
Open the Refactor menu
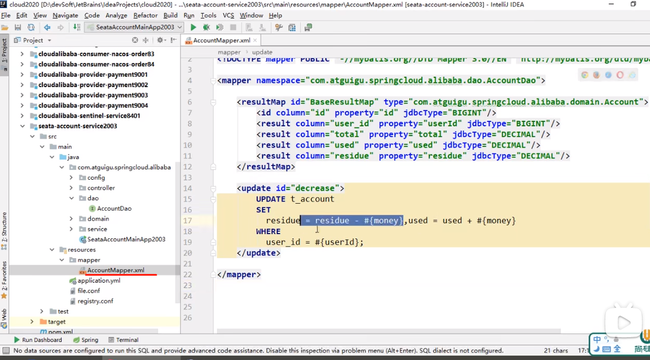(x=145, y=15)
